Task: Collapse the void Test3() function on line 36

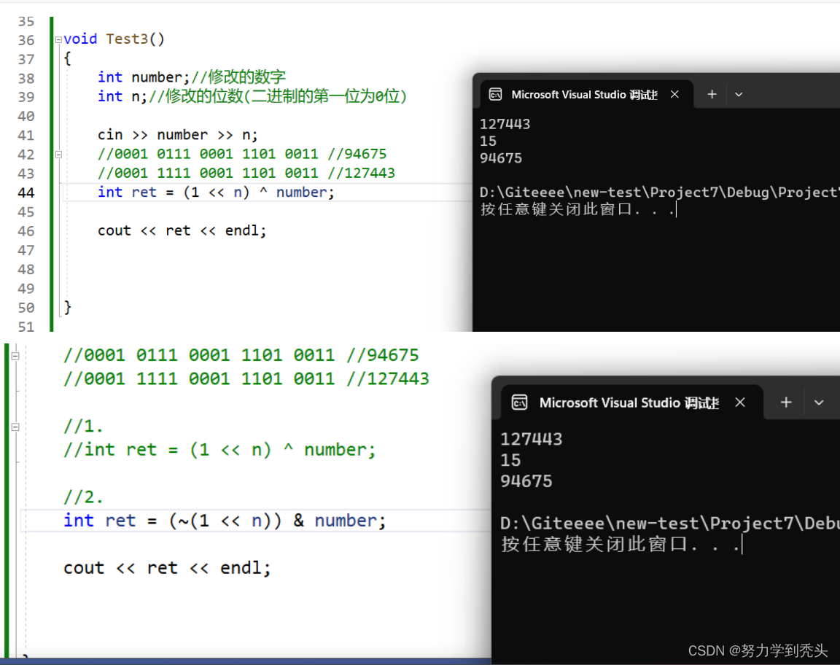Action: [x=58, y=39]
